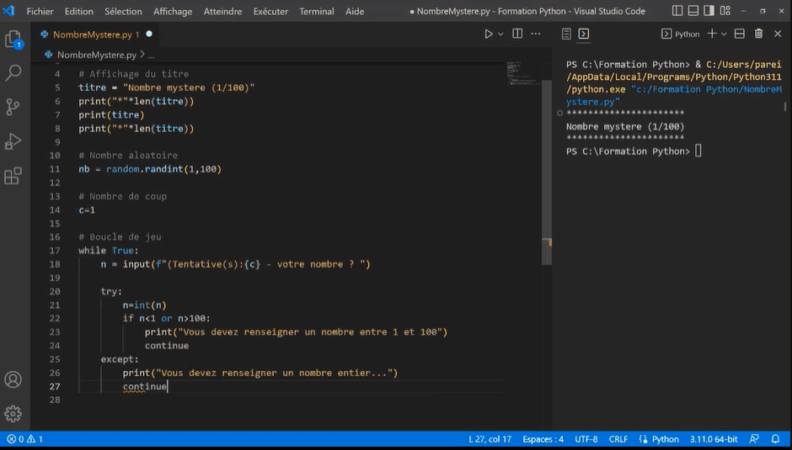Open the Exécuter menu
The image size is (792, 450).
[270, 11]
